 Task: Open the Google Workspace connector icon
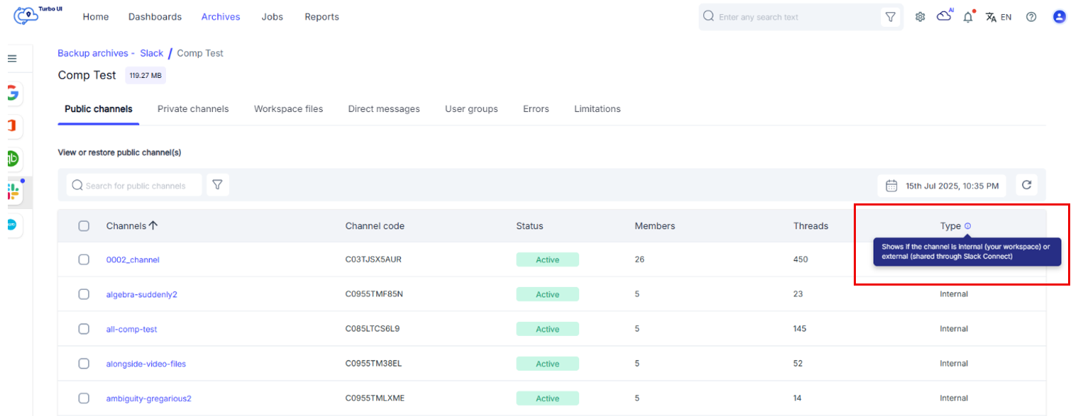coord(13,93)
